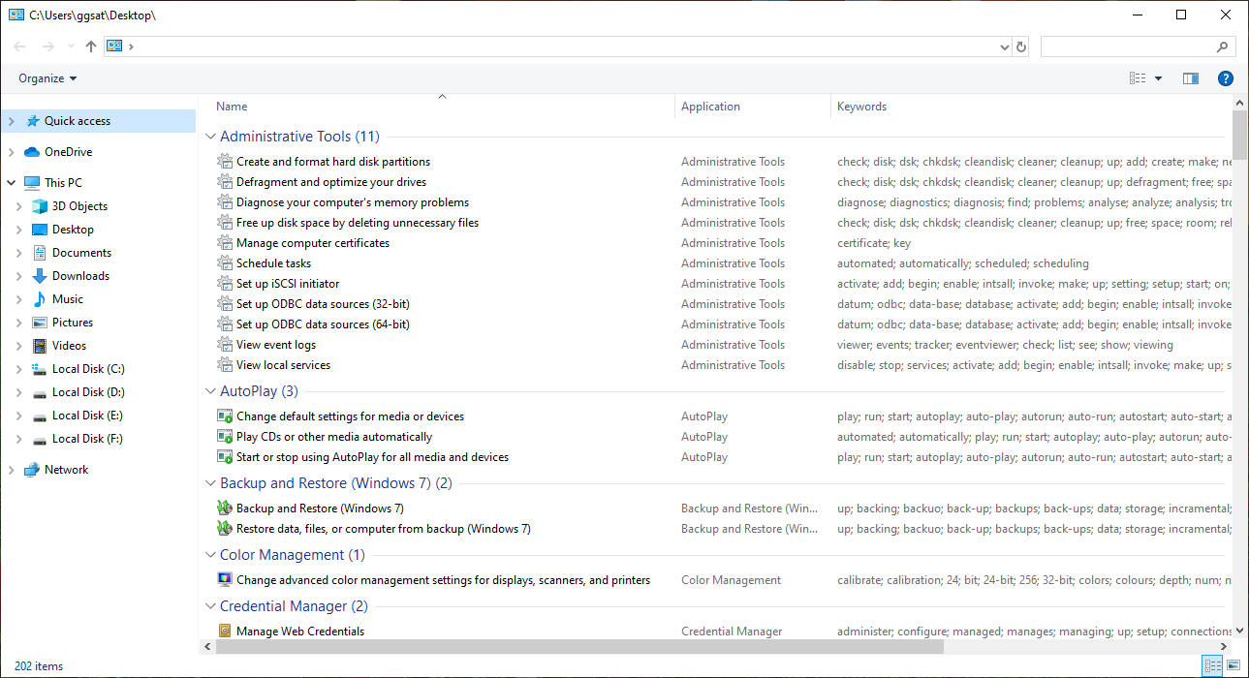Collapse the Credential Manager group
This screenshot has width=1249, height=678.
(211, 606)
